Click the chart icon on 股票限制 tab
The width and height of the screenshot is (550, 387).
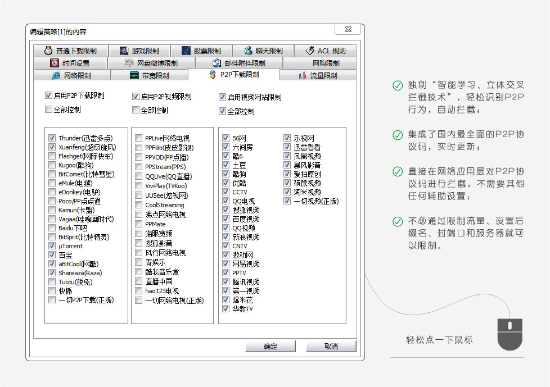click(x=186, y=51)
